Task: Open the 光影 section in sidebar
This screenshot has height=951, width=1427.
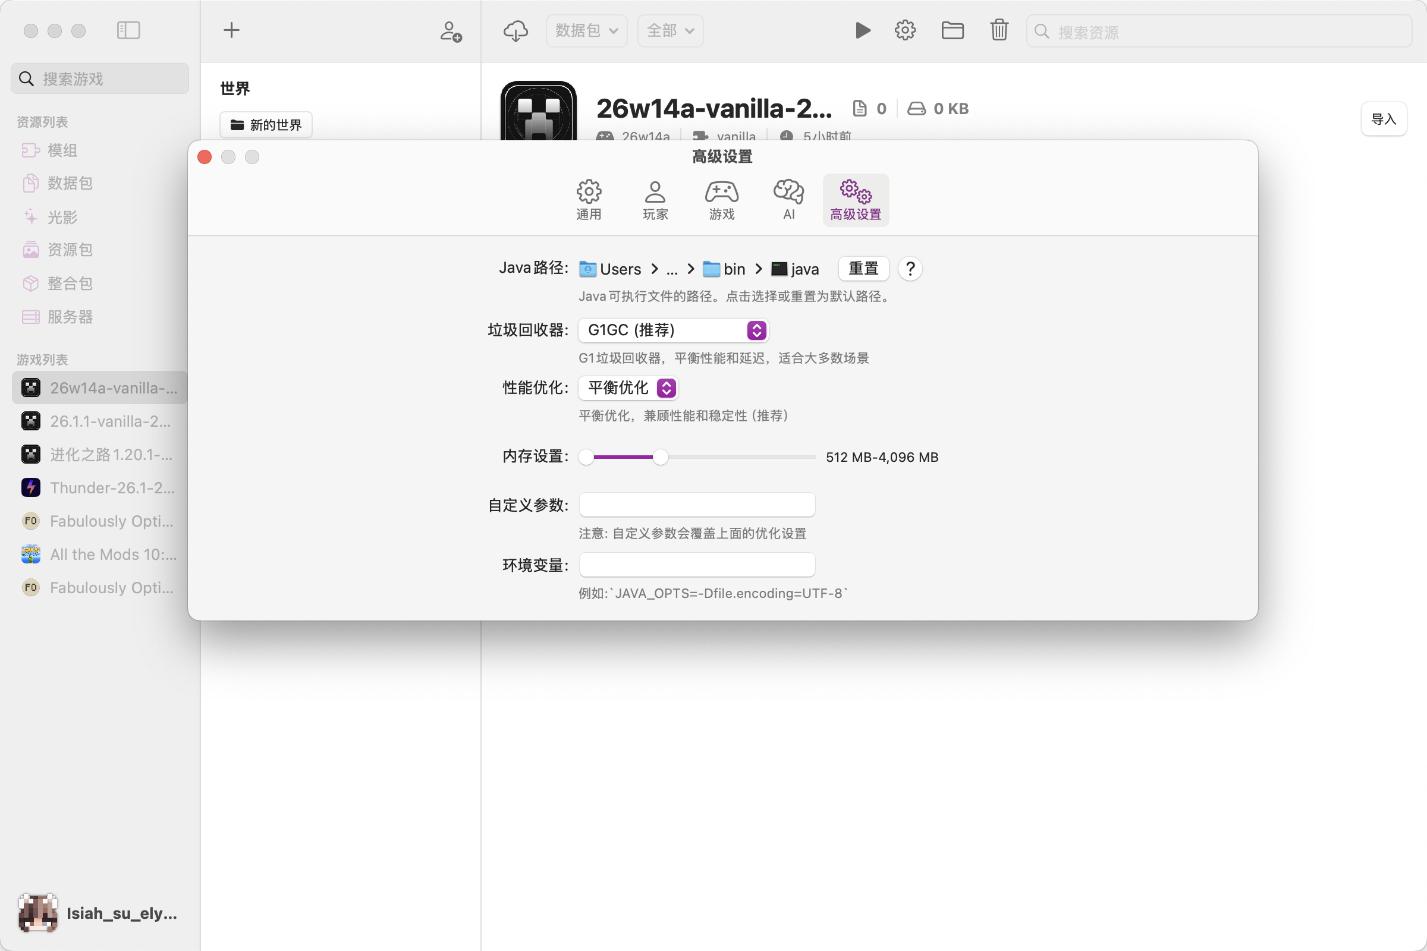Action: tap(62, 216)
